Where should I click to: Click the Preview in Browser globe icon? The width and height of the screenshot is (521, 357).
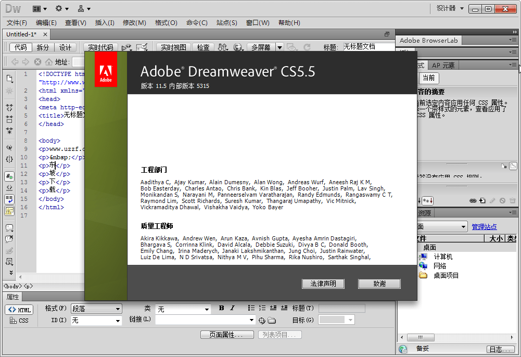[x=238, y=47]
